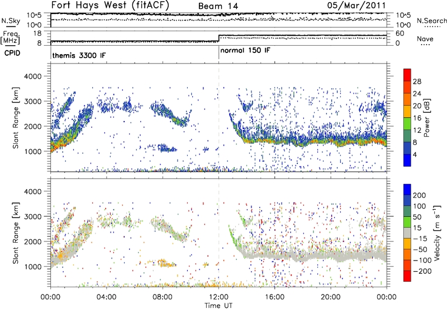
Task: Click the 'themis 3300 IF' mode label
Action: coord(79,55)
